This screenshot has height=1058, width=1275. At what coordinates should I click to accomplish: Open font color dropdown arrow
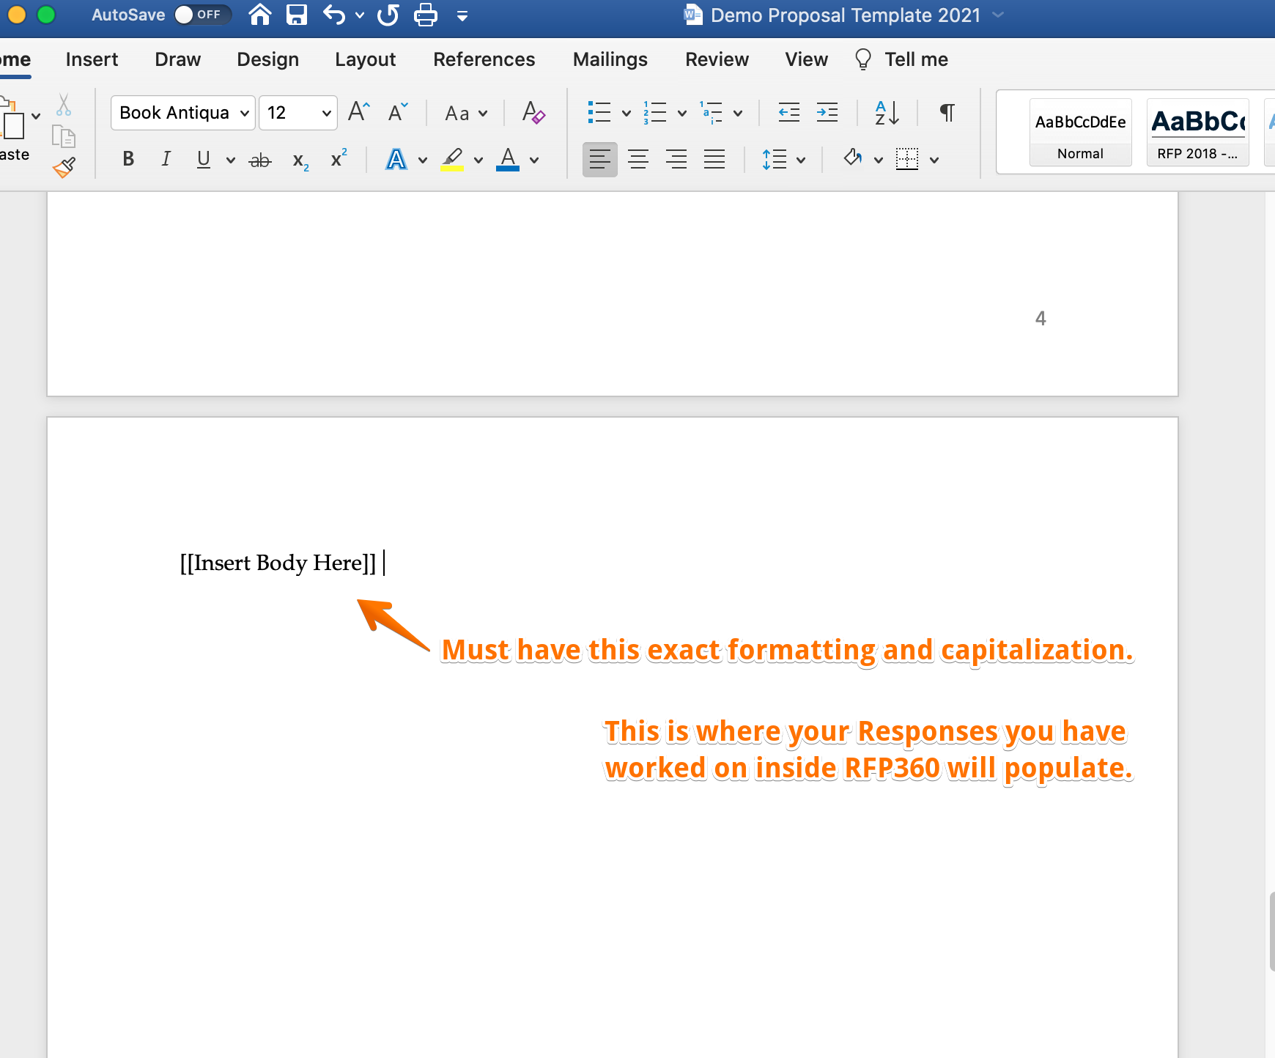pos(534,160)
